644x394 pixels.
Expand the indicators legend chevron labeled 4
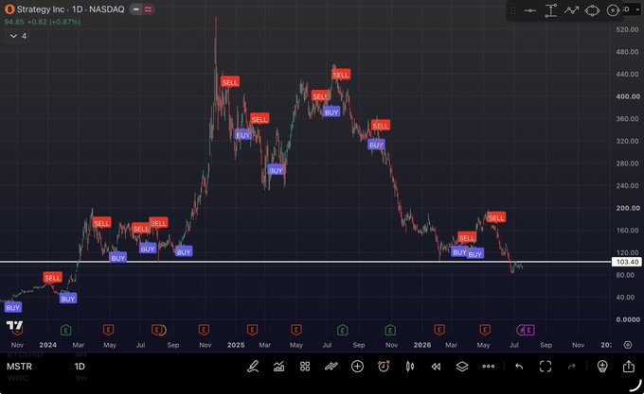pyautogui.click(x=18, y=36)
